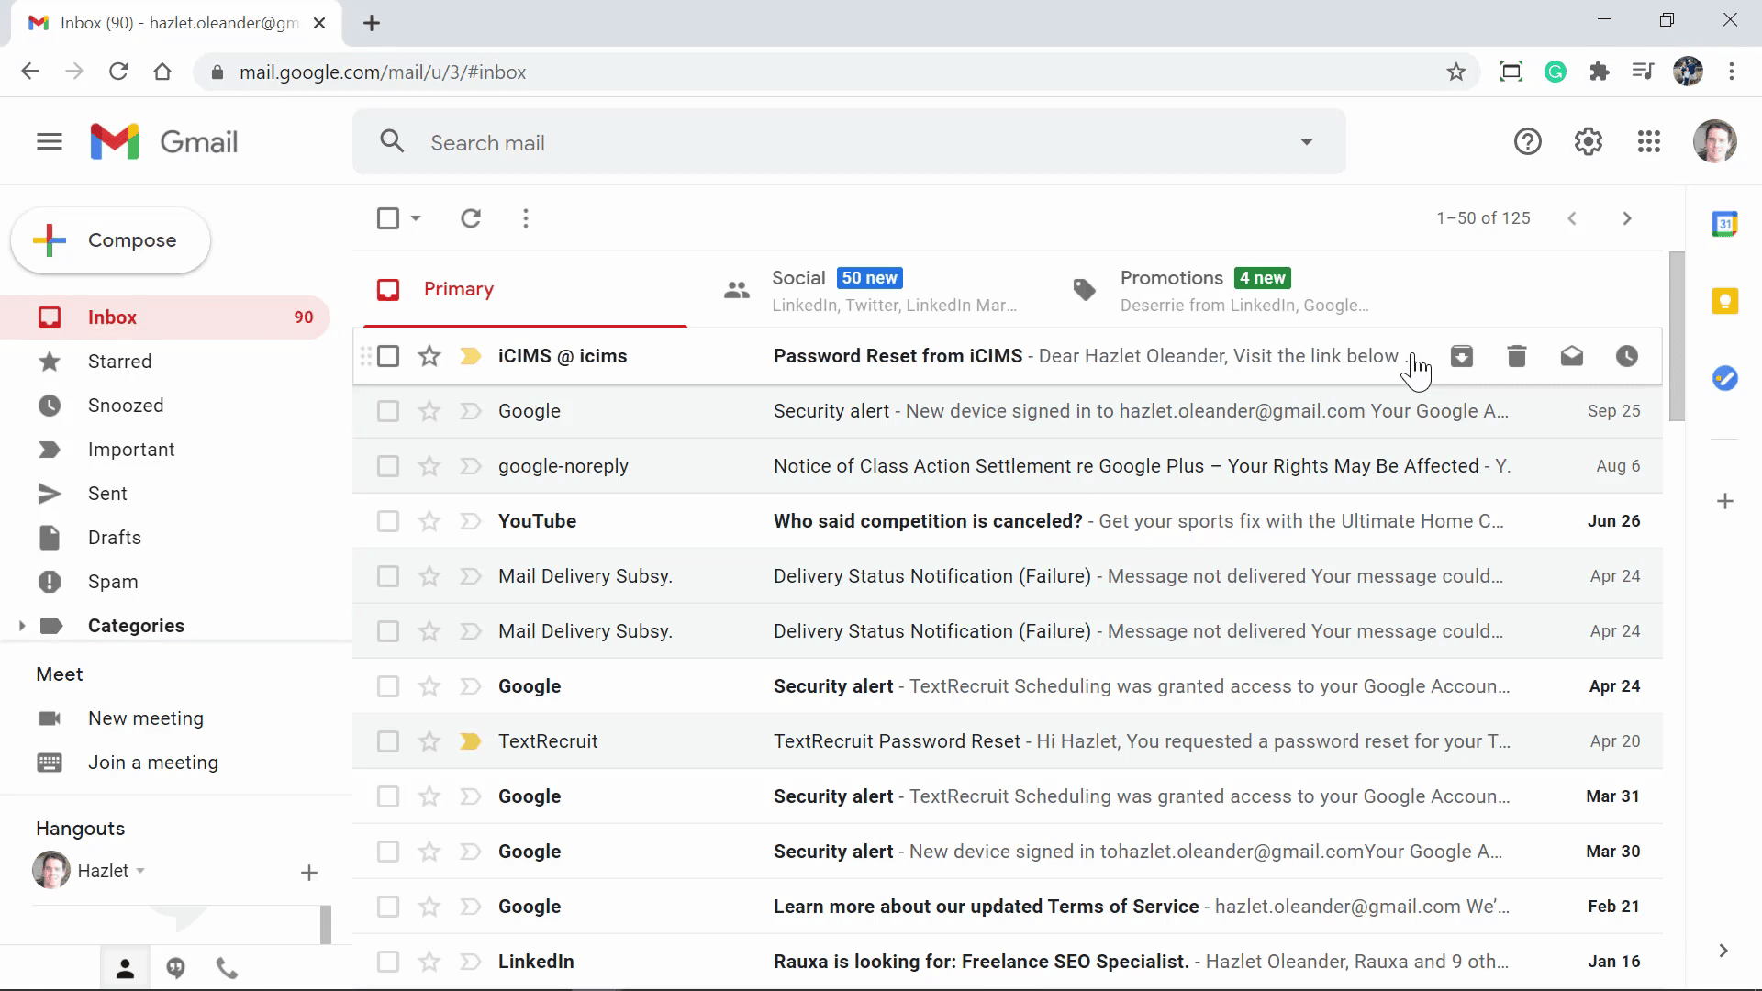Screen dimensions: 1762x991
Task: Archive the iCIMS Password Reset email
Action: click(1462, 356)
